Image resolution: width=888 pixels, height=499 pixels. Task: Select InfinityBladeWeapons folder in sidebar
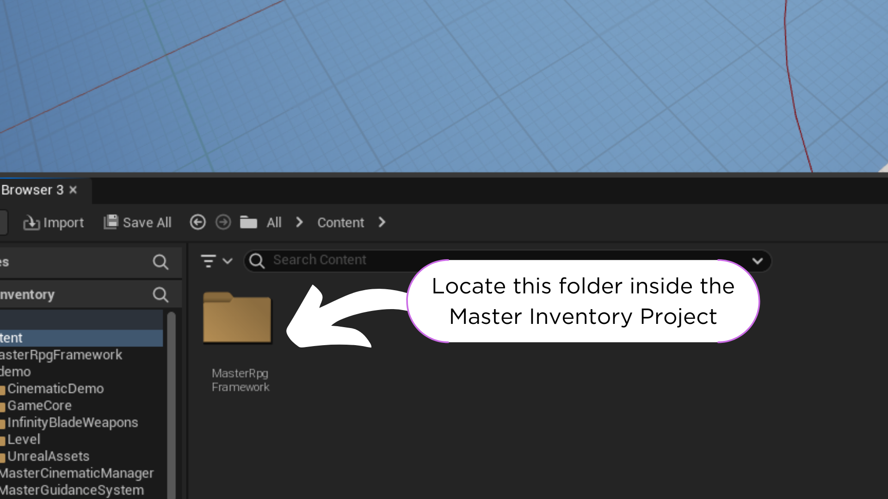tap(73, 422)
